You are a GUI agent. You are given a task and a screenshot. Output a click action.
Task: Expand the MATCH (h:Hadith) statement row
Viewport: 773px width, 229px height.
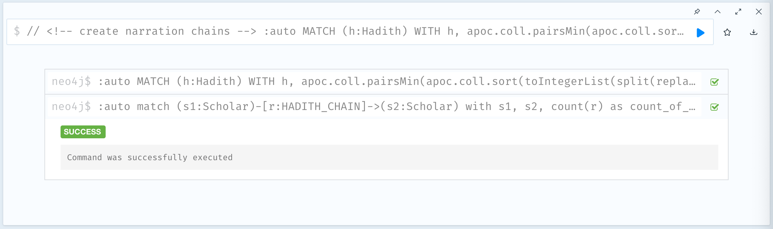374,82
